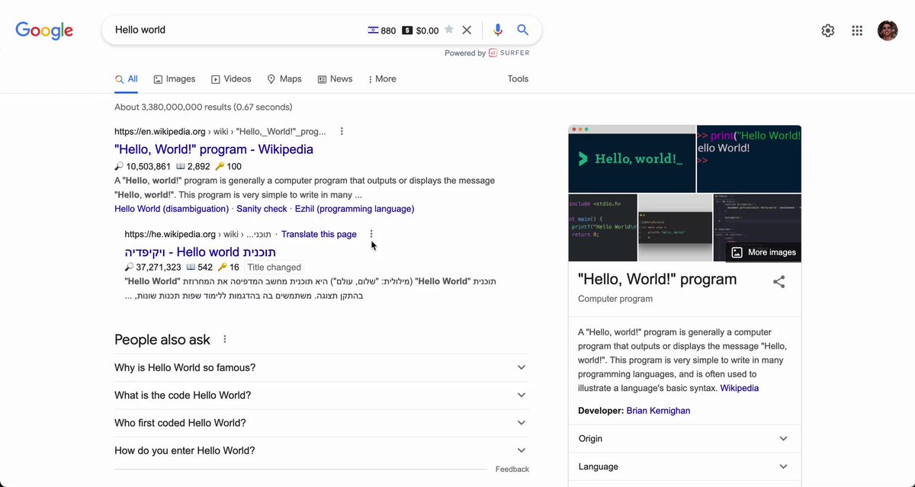Click the he.wikipedia.org result URL breadcrumb
Image resolution: width=915 pixels, height=487 pixels.
200,234
